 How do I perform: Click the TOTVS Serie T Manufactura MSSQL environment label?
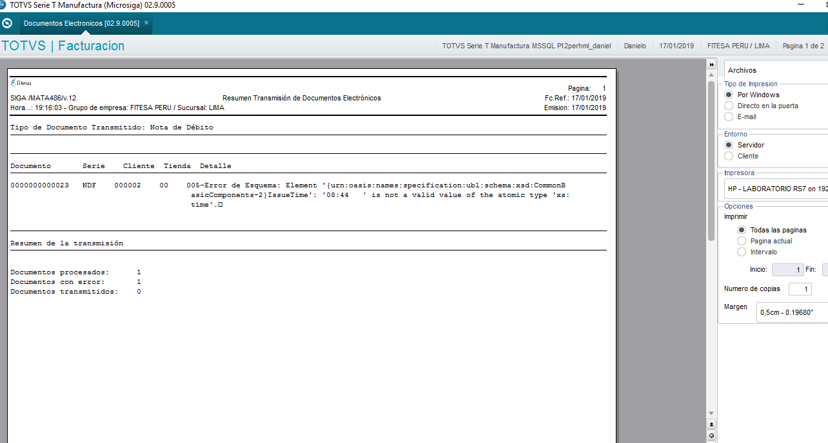[x=526, y=46]
